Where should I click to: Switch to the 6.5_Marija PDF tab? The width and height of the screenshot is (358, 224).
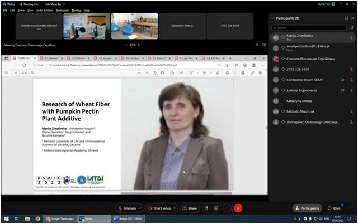click(x=159, y=59)
